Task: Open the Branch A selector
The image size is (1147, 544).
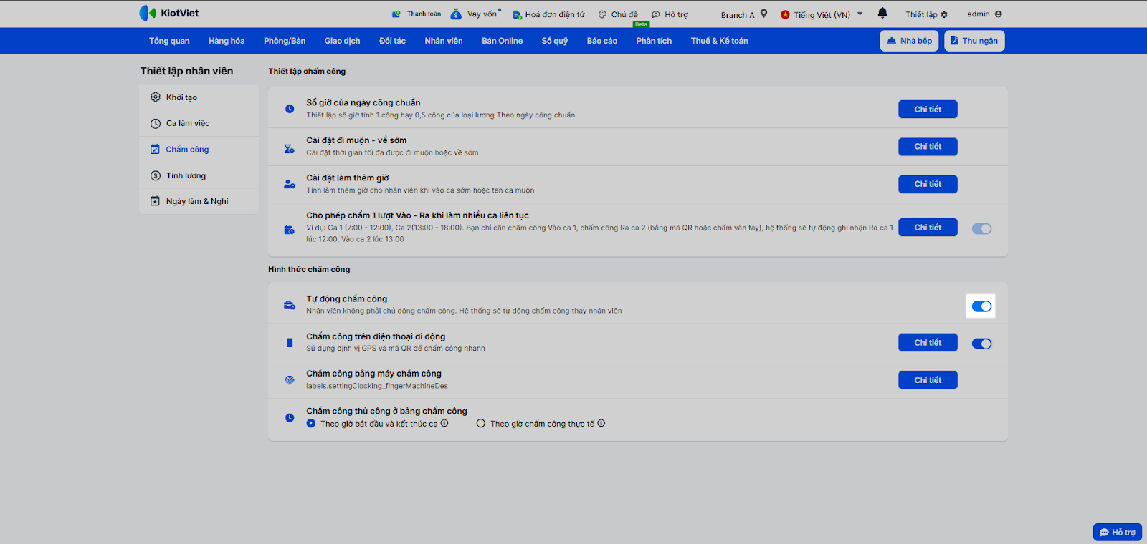Action: (x=744, y=14)
